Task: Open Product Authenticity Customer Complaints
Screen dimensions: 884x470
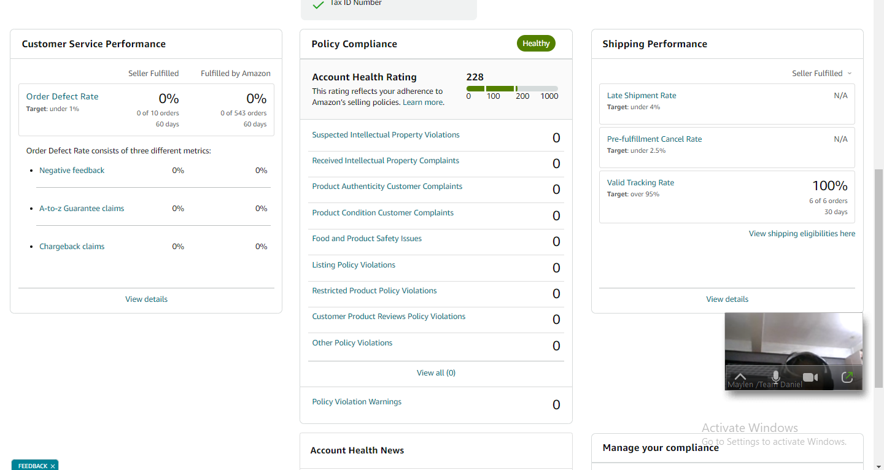Action: pyautogui.click(x=387, y=187)
